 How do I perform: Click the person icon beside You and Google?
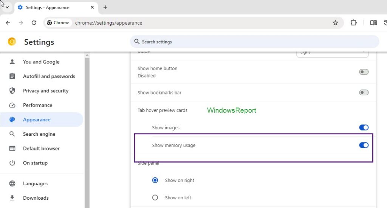[x=12, y=62]
